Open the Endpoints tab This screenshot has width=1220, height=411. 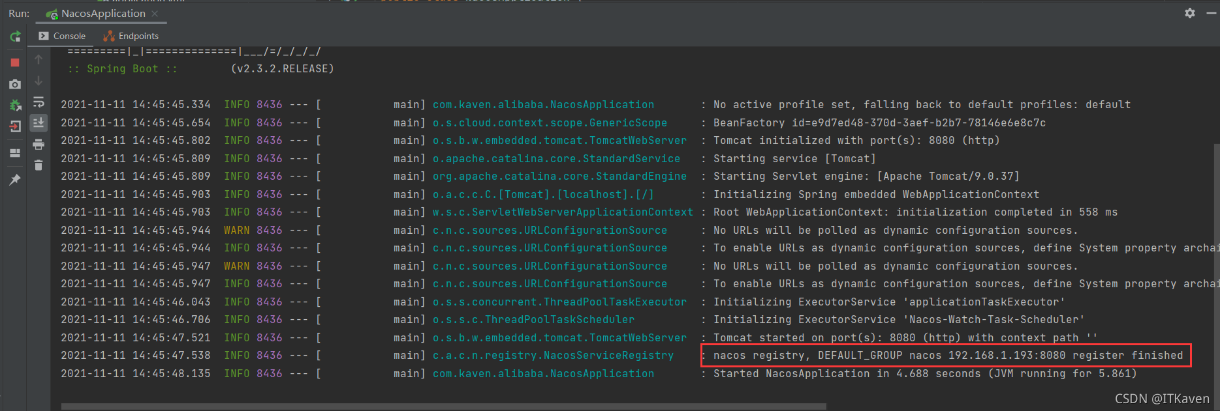131,36
